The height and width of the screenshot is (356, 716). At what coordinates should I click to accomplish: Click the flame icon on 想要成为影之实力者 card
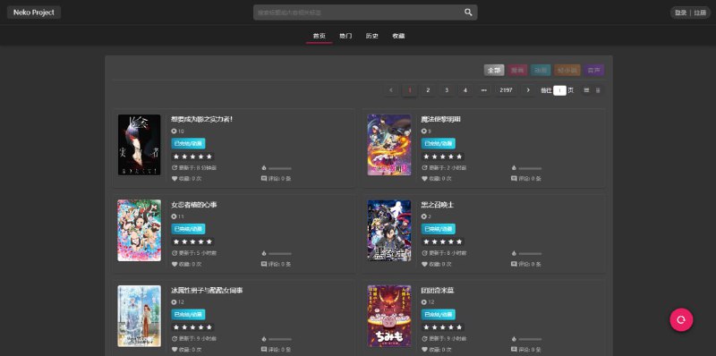point(264,168)
